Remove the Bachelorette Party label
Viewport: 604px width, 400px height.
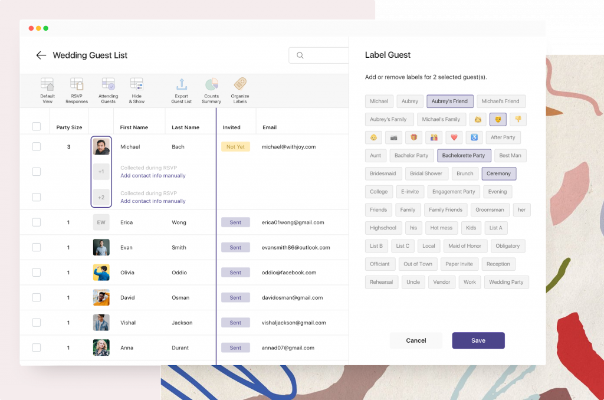click(464, 156)
